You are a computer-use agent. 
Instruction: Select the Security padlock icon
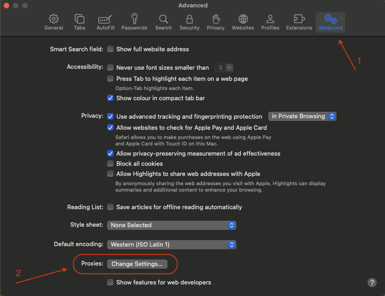point(189,22)
